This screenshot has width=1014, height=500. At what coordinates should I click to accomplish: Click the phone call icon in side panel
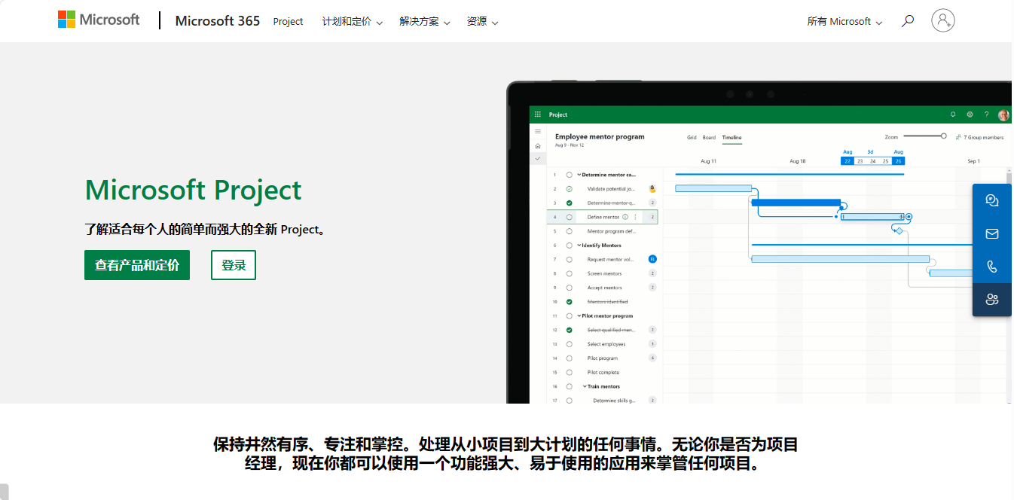[992, 267]
